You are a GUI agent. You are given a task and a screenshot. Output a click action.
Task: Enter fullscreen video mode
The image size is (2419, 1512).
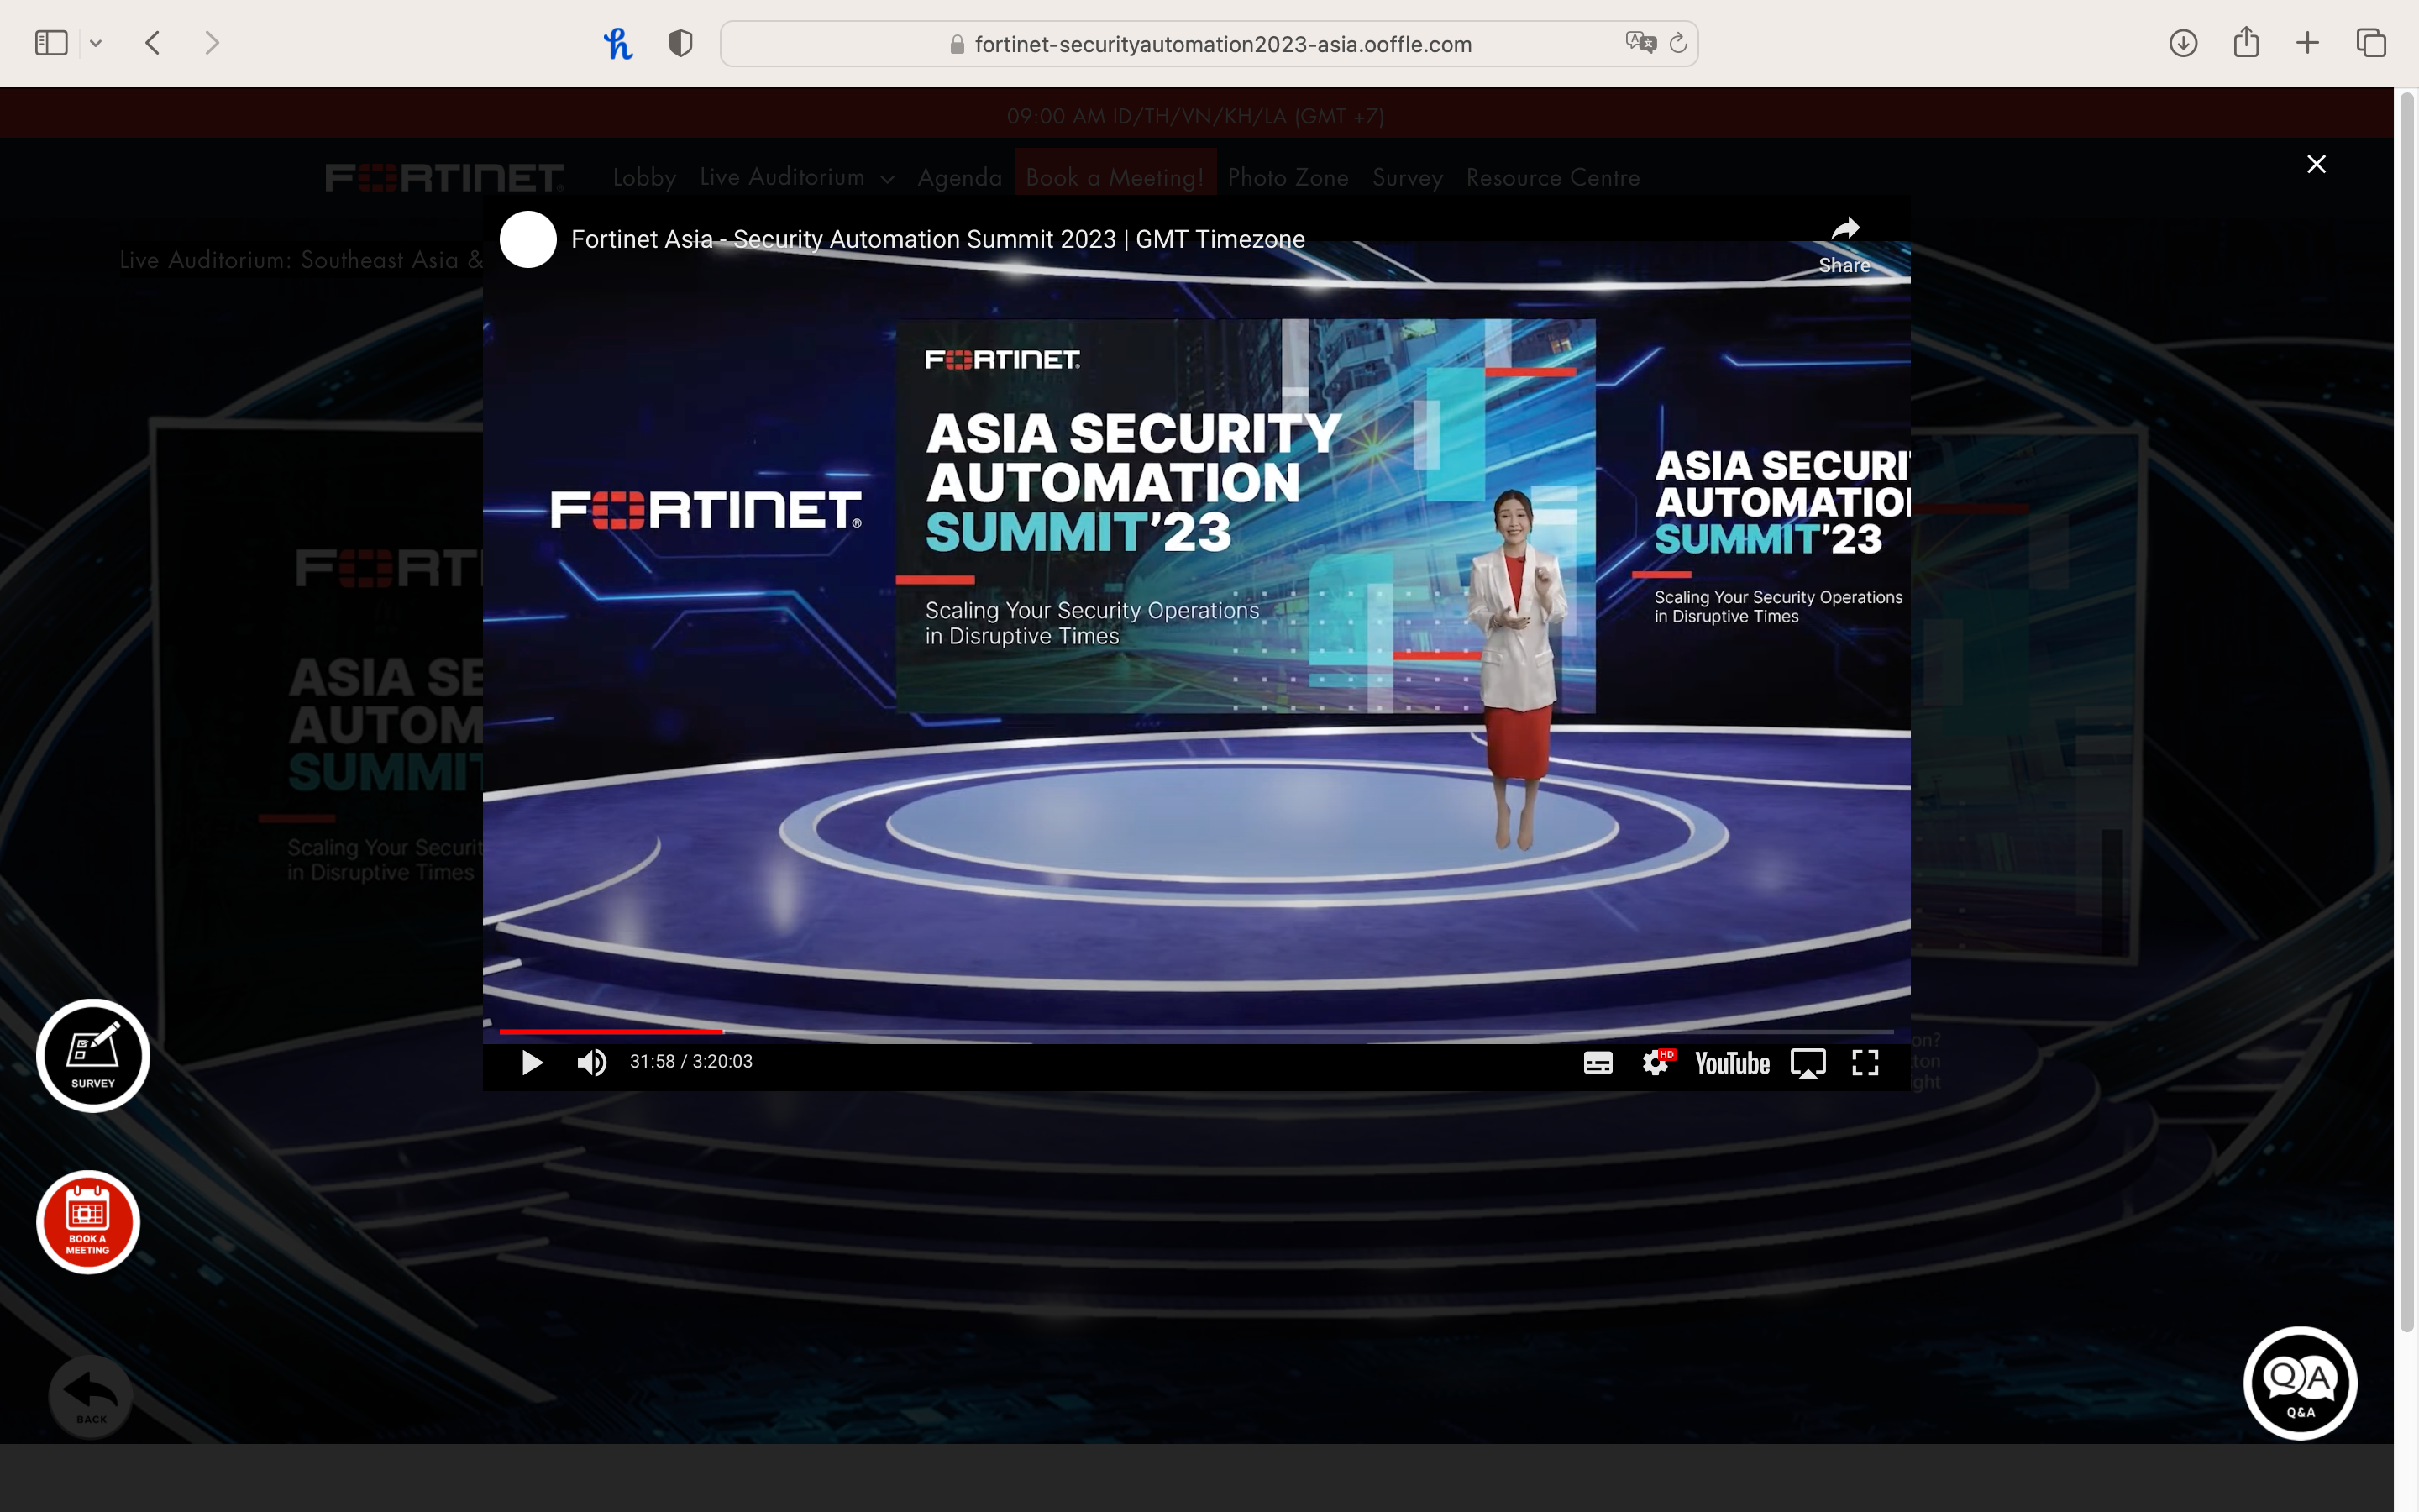pyautogui.click(x=1865, y=1063)
